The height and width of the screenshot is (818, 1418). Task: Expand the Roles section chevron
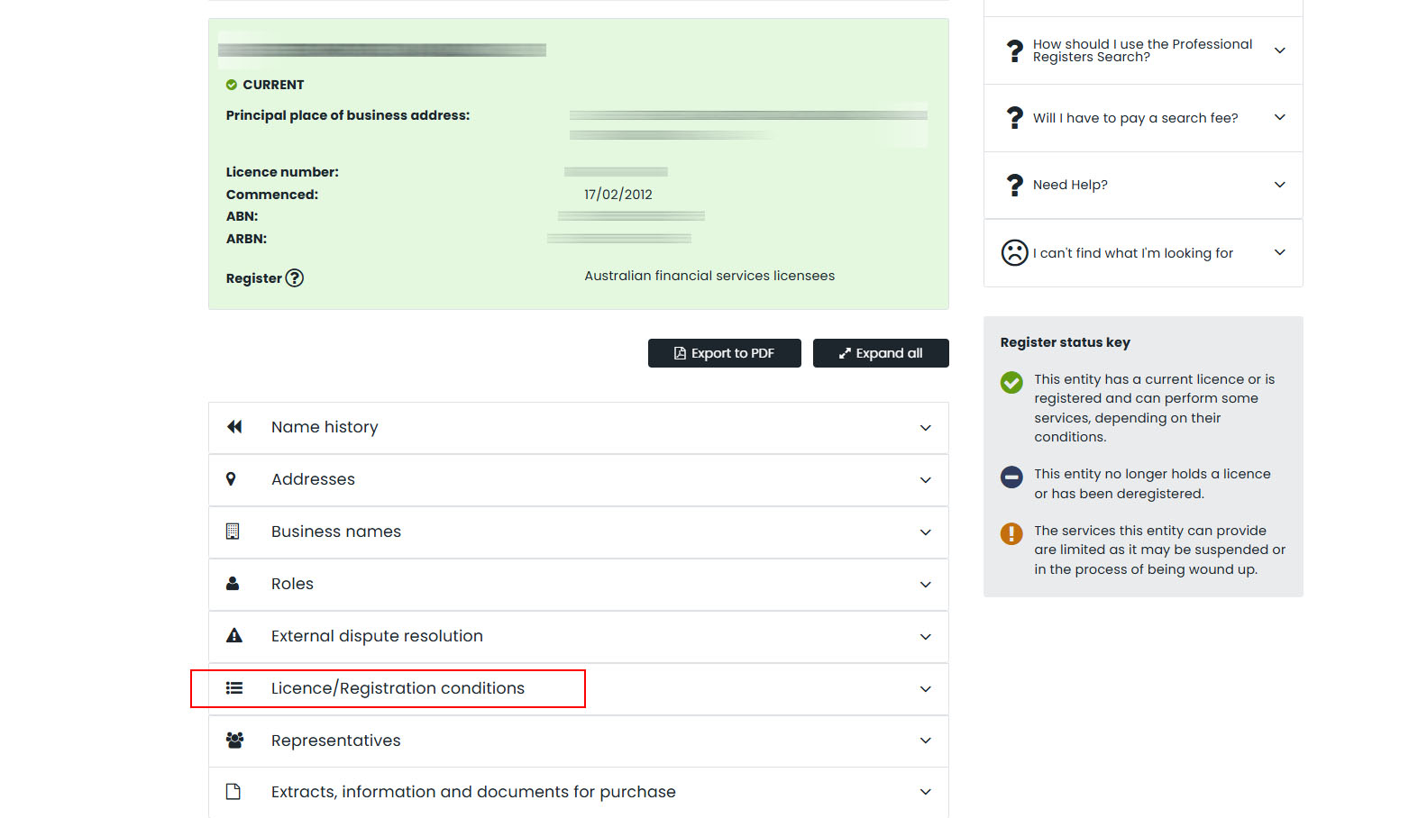click(925, 585)
